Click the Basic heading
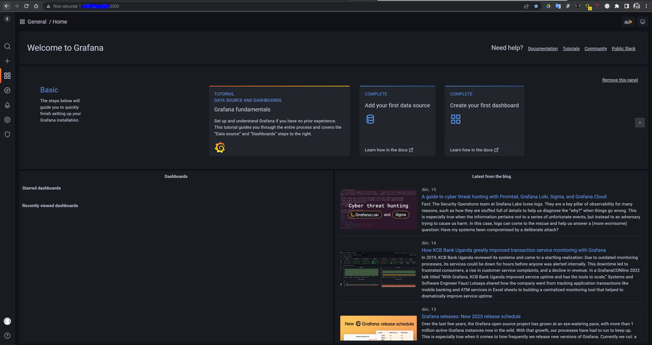Screen dimensions: 652x345 (49, 90)
